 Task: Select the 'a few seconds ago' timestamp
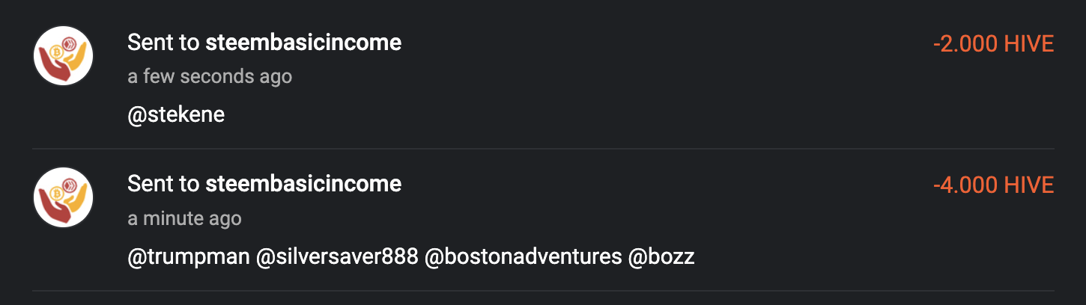pos(210,76)
